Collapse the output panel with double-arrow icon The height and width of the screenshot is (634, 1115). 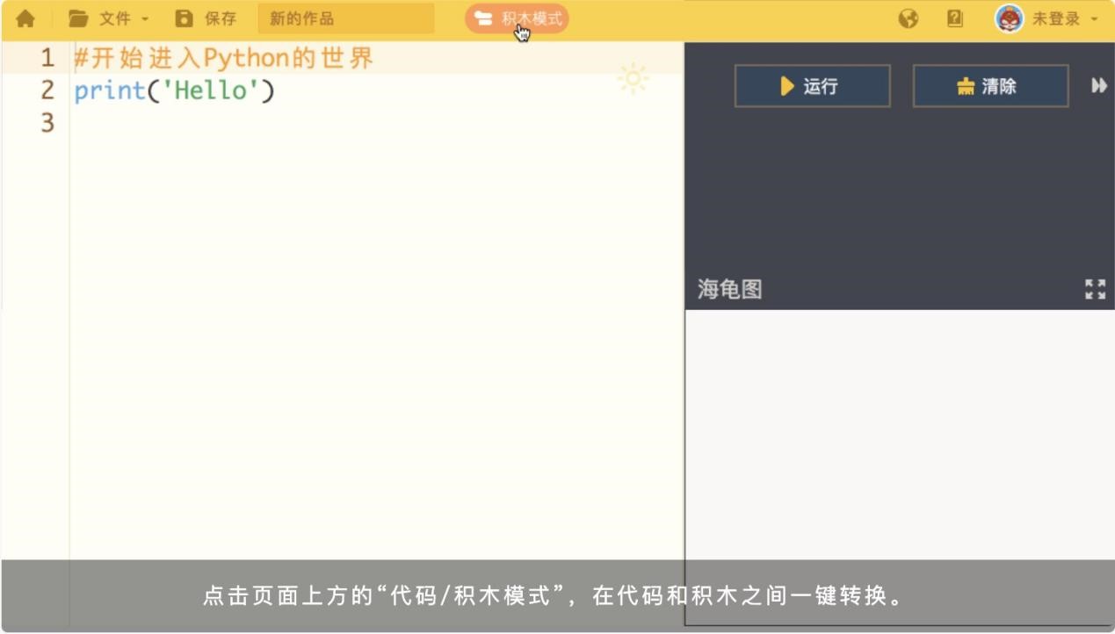pos(1098,86)
